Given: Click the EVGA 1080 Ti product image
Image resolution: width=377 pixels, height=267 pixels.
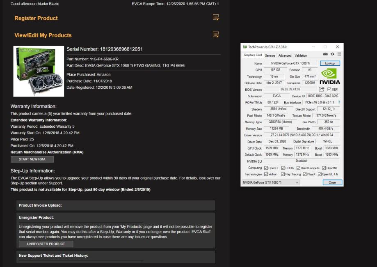Looking at the screenshot, I should tap(39, 71).
